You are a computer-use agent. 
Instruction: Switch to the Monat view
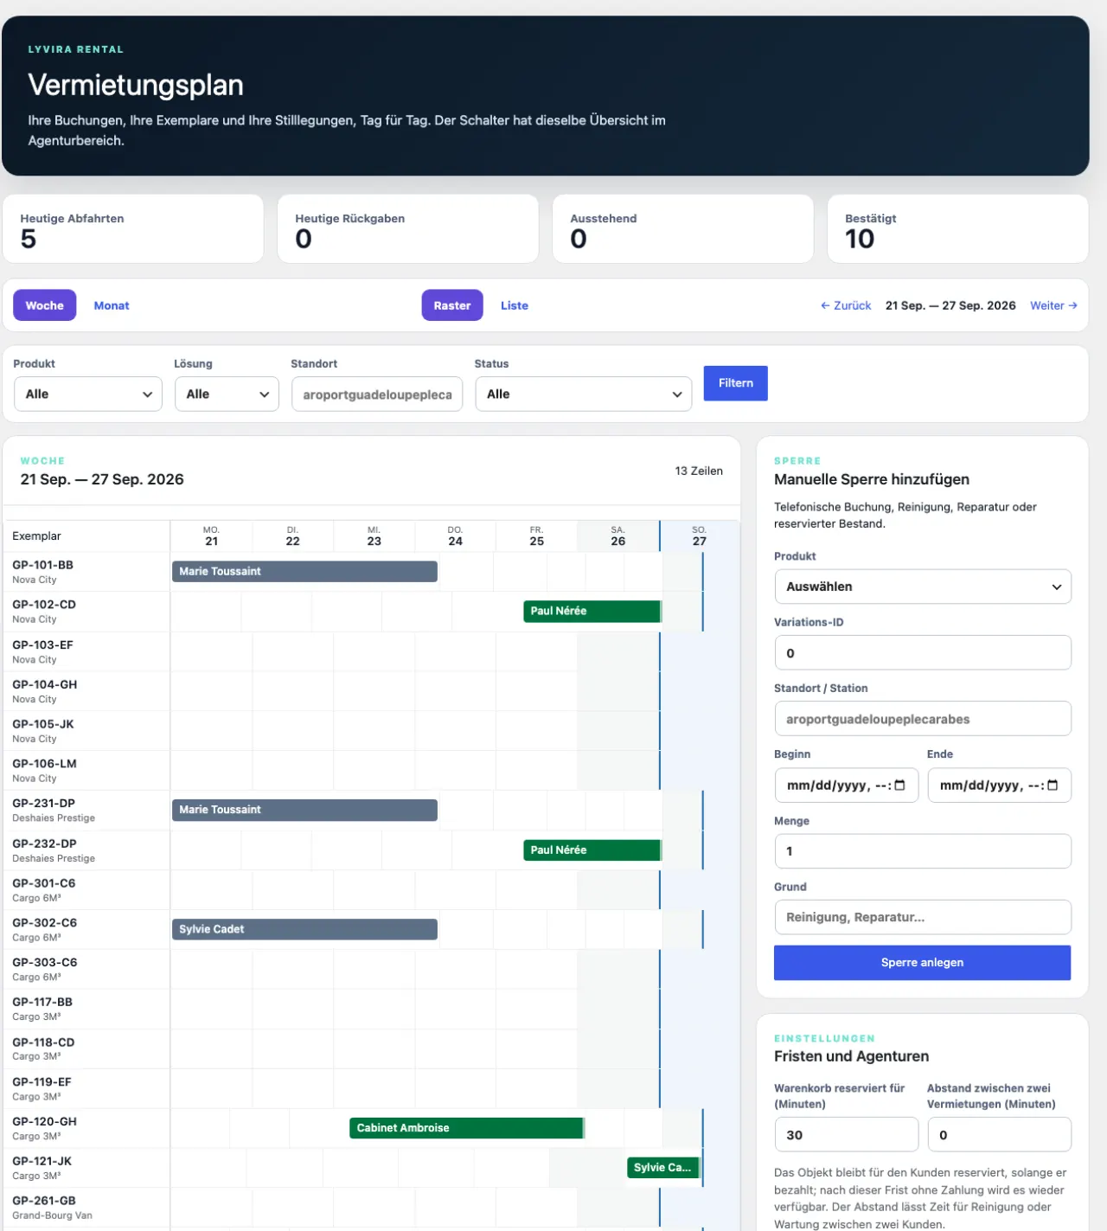[x=112, y=305]
